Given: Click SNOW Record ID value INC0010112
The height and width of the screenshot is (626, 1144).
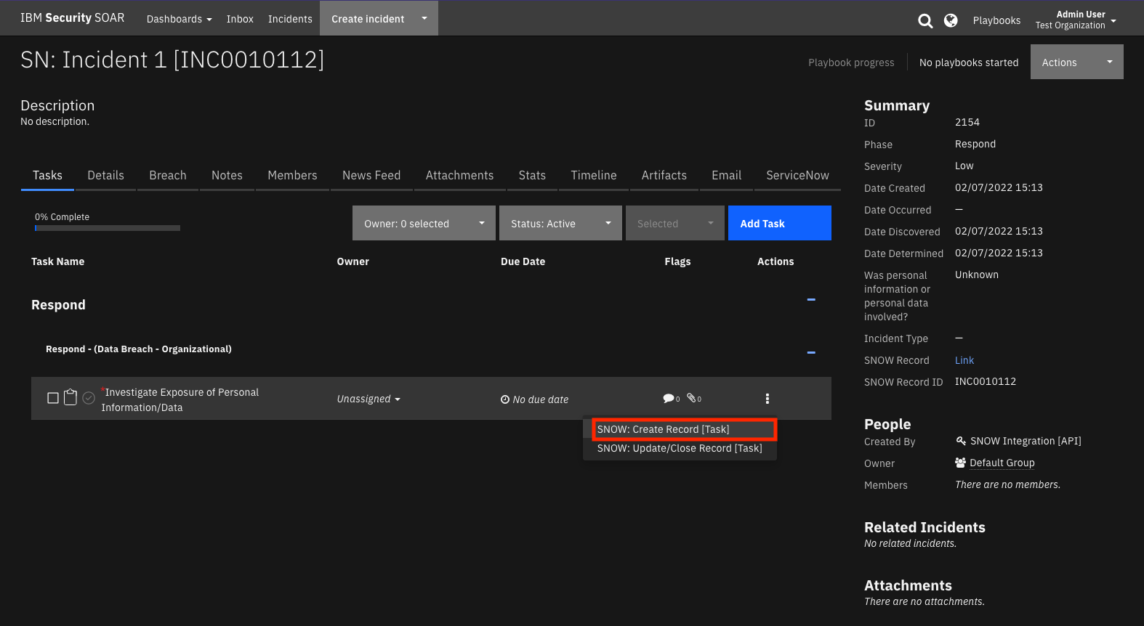Looking at the screenshot, I should [986, 381].
